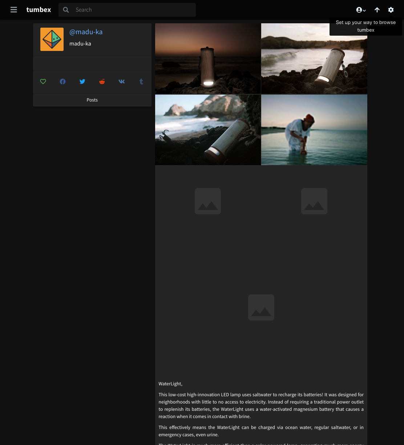Share blog on Tumblr

pyautogui.click(x=141, y=82)
